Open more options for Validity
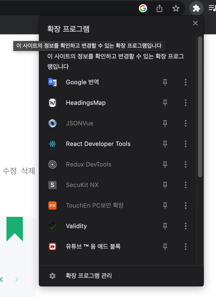 (x=185, y=226)
